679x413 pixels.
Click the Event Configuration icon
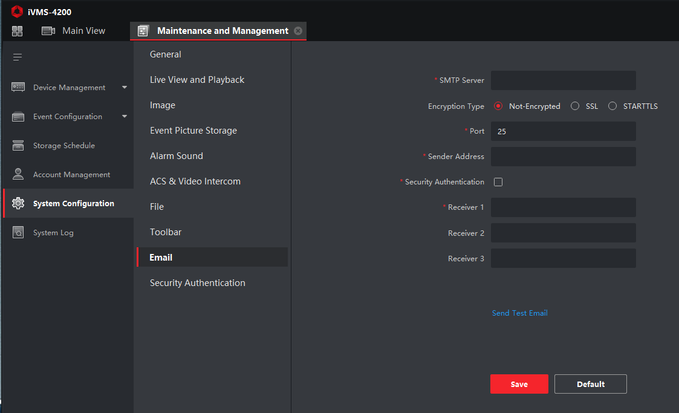(18, 117)
